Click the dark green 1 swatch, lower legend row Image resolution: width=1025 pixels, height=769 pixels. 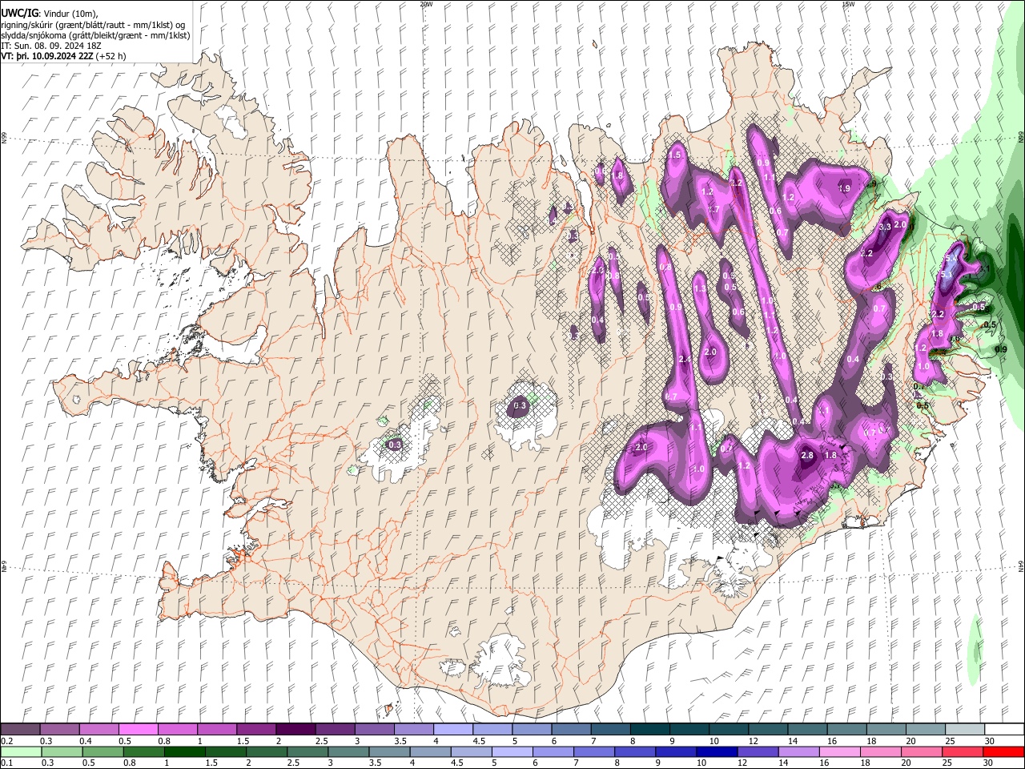coord(183,752)
